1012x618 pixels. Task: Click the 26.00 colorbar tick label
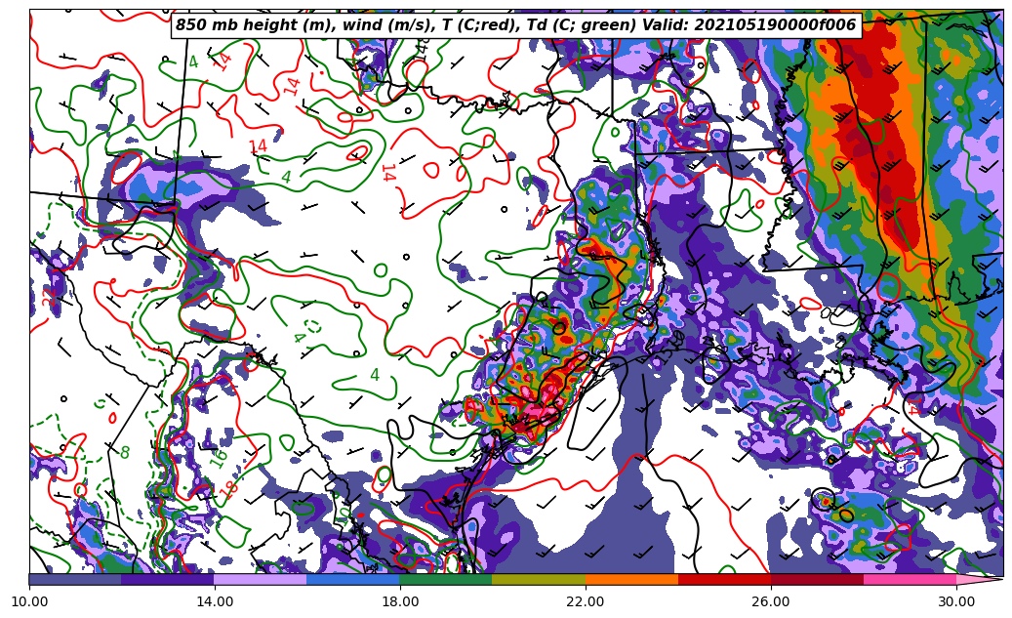(771, 601)
